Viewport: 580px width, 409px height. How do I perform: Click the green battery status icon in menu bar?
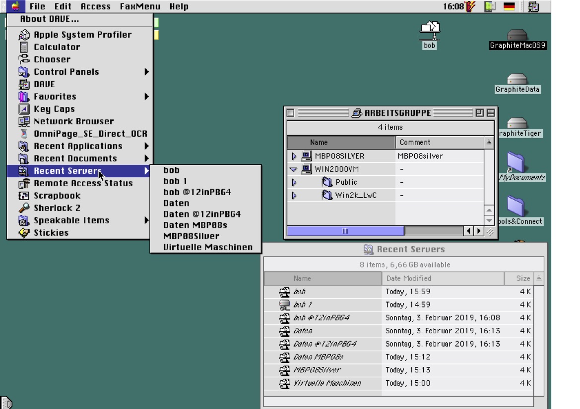point(490,6)
